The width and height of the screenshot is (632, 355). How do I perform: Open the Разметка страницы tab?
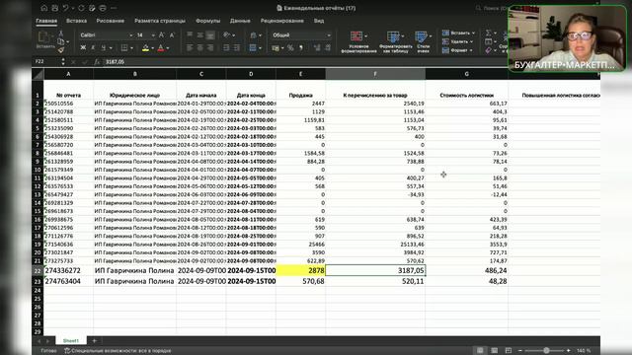point(160,21)
